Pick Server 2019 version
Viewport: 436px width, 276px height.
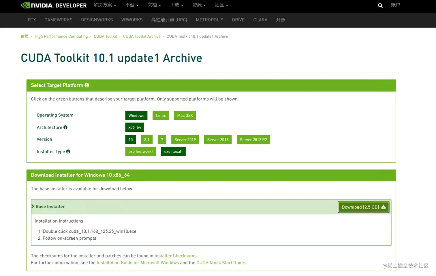185,139
